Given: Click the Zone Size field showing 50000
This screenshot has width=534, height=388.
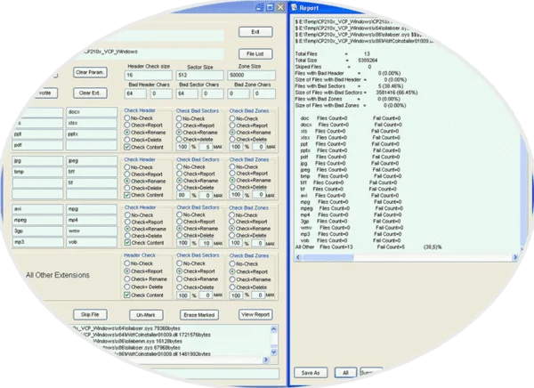Looking at the screenshot, I should point(249,77).
